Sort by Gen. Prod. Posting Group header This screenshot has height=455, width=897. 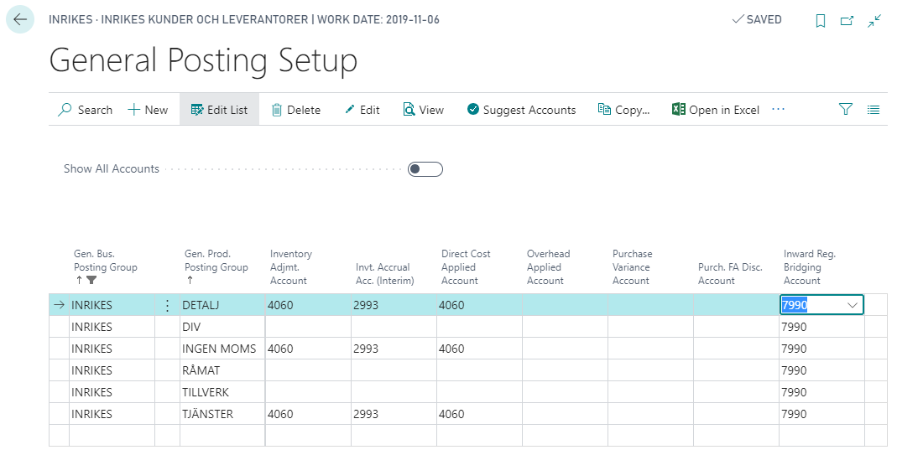click(x=216, y=267)
